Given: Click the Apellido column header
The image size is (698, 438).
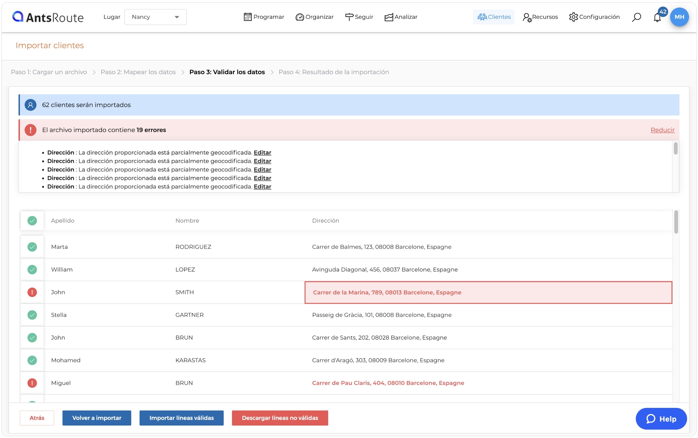Looking at the screenshot, I should pos(63,221).
